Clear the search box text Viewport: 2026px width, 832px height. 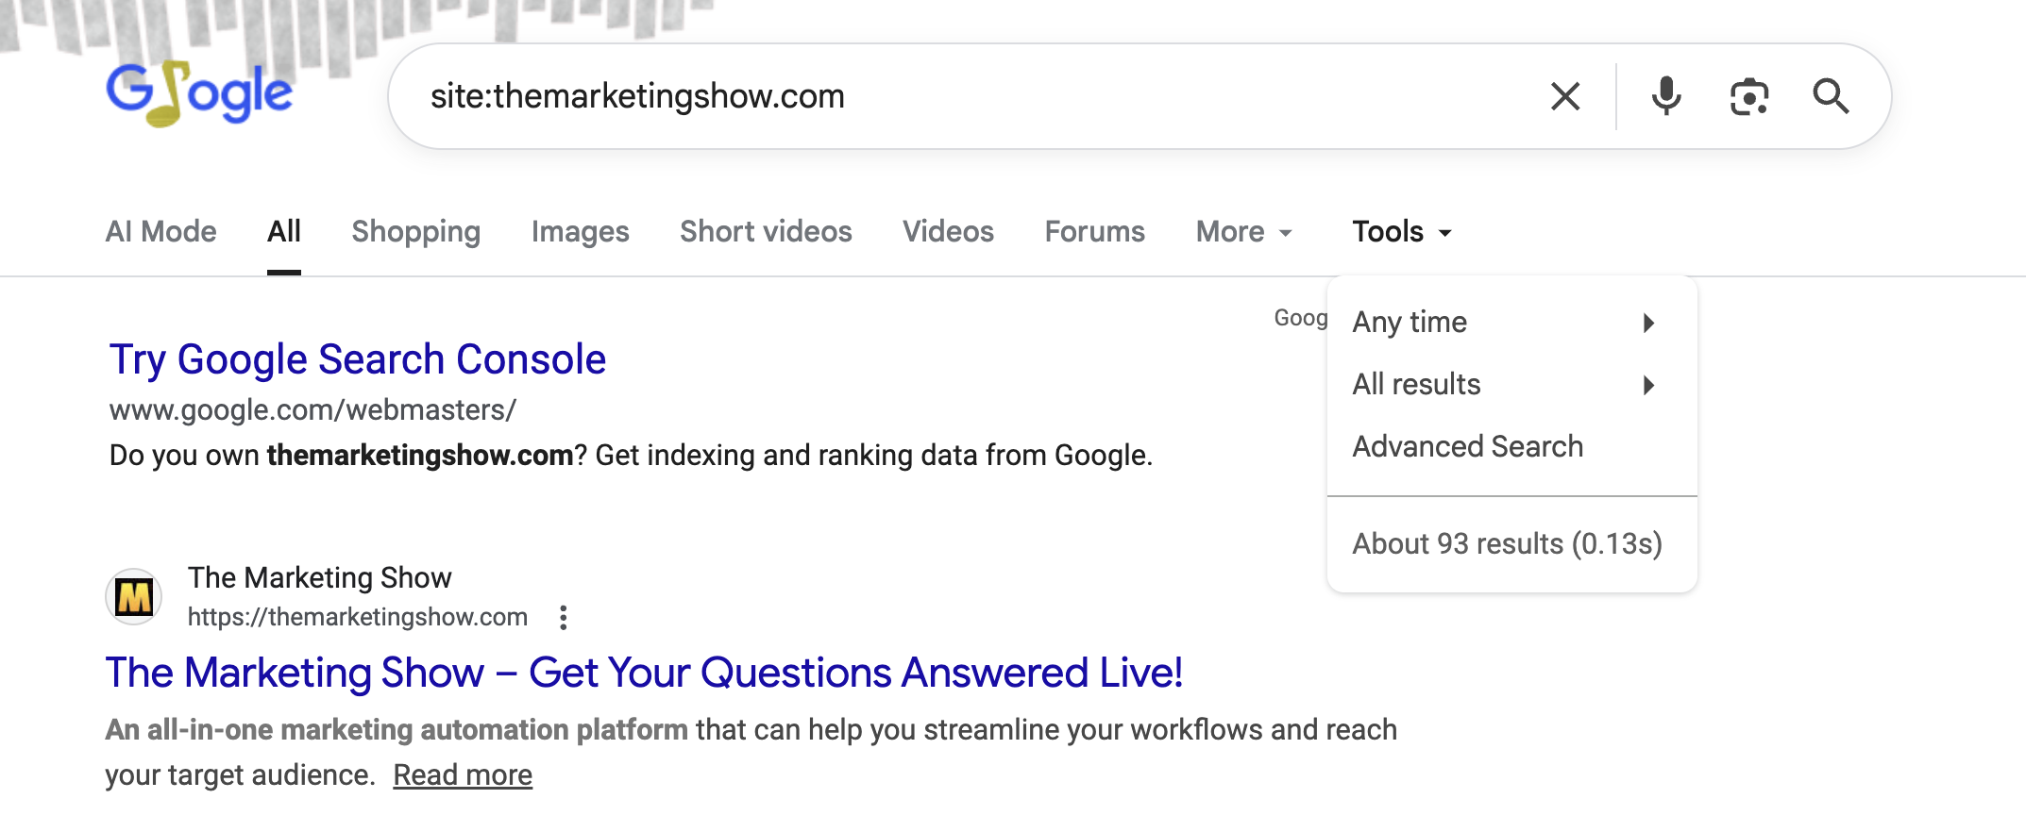(x=1564, y=96)
